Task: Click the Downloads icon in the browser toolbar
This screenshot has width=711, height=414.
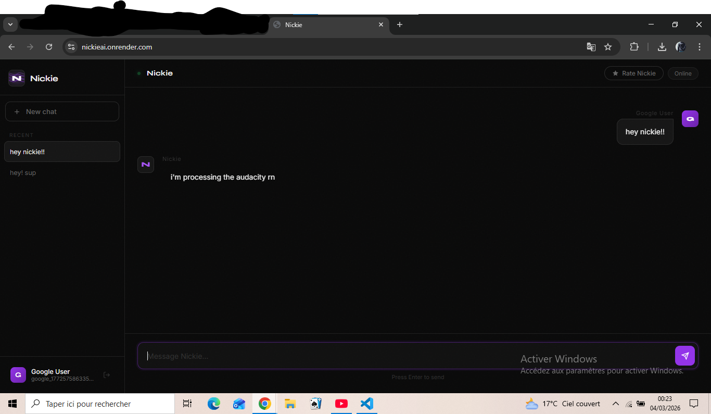Action: (x=662, y=47)
